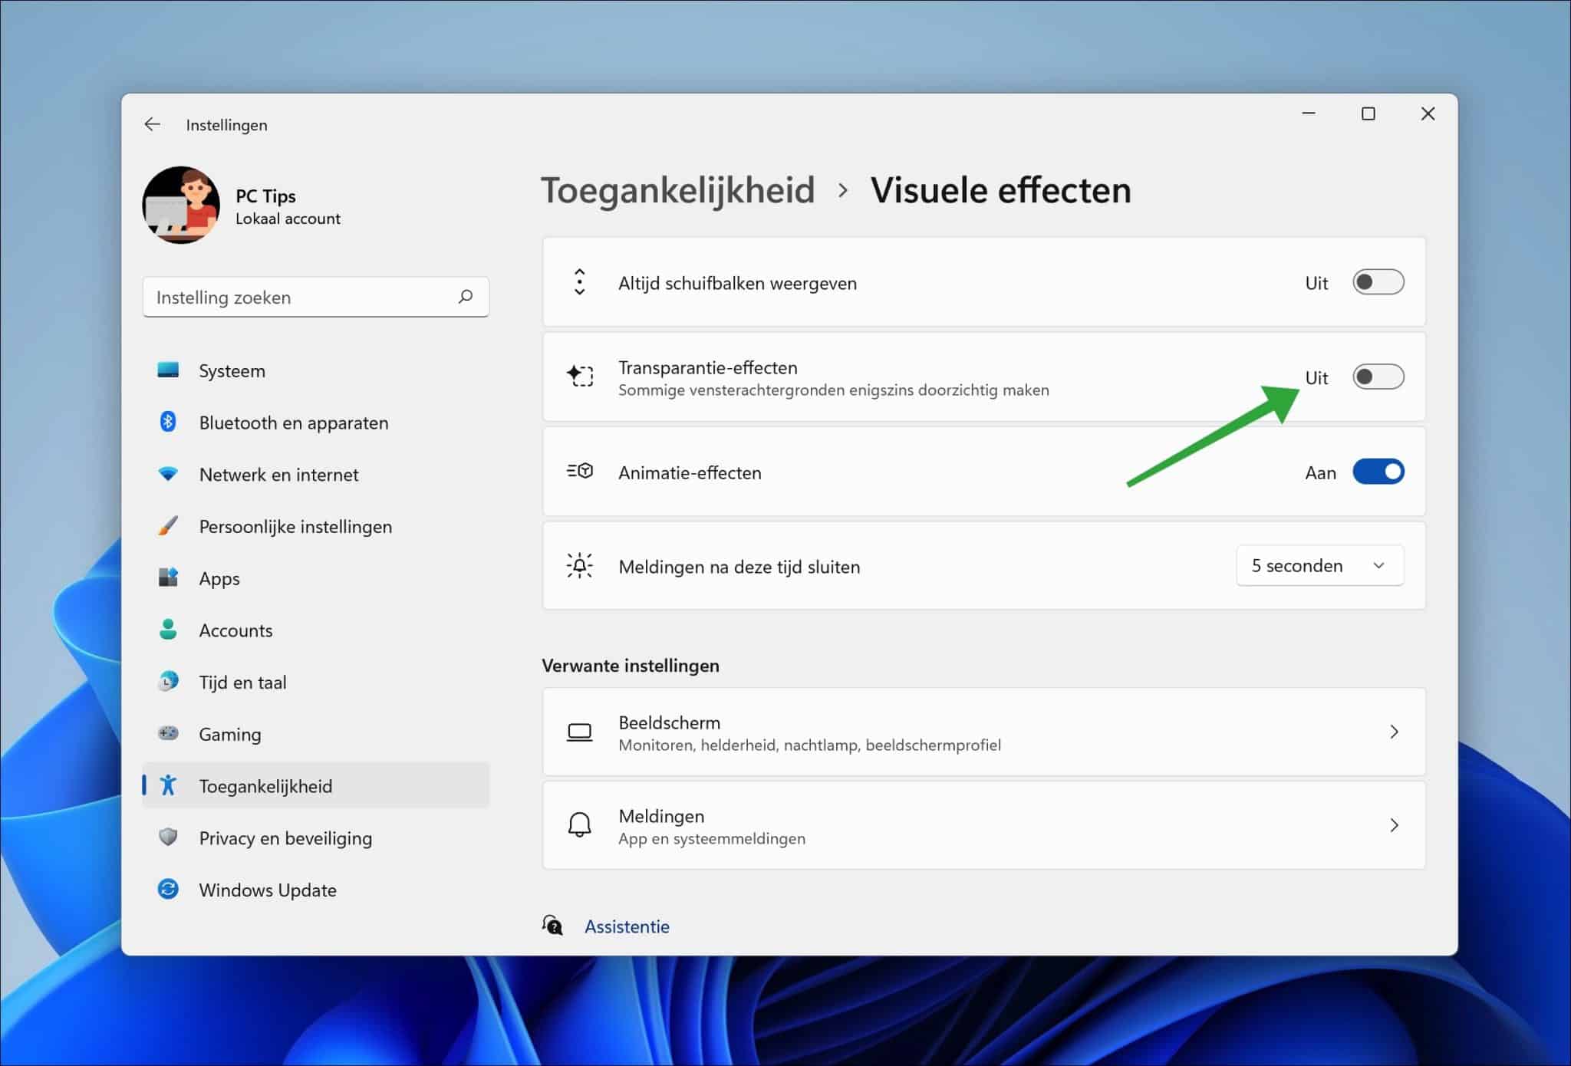Enable Altijd schuifbalken weergeven
1571x1066 pixels.
click(x=1378, y=282)
